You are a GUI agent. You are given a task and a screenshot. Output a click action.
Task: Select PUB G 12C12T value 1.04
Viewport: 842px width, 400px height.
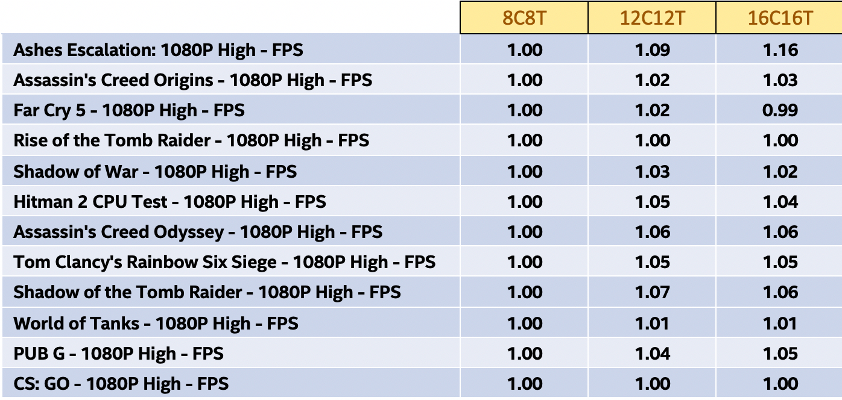(653, 354)
